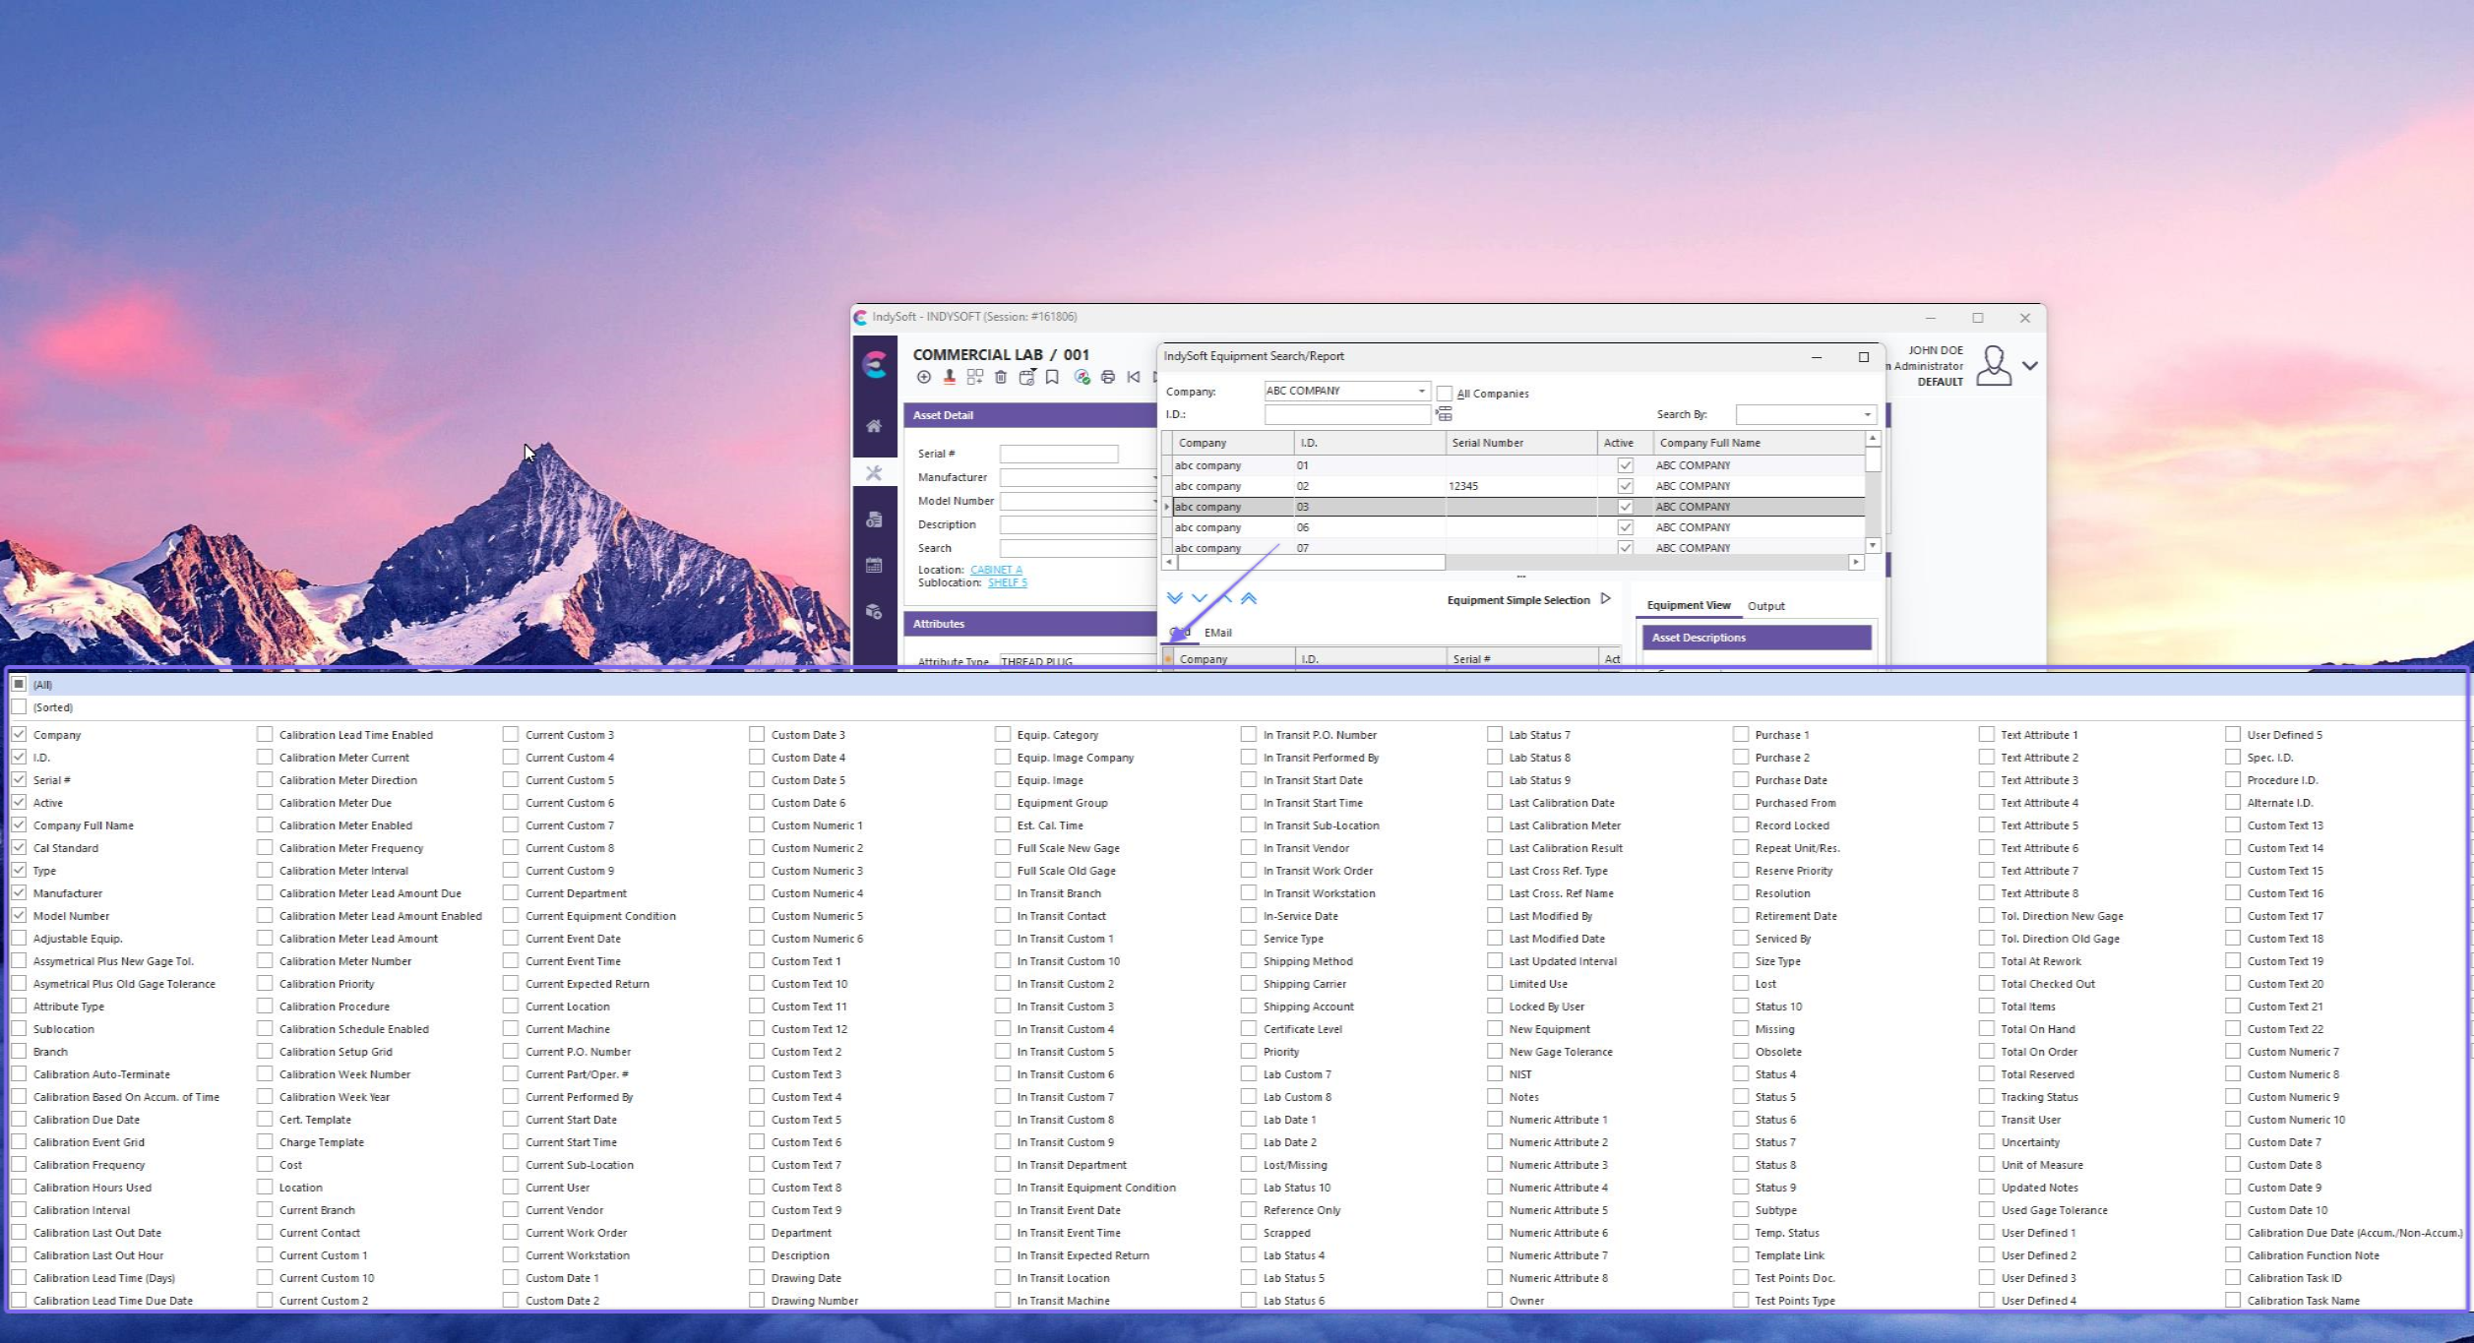Click the delete trash icon in toolbar
The image size is (2474, 1343).
point(1000,377)
